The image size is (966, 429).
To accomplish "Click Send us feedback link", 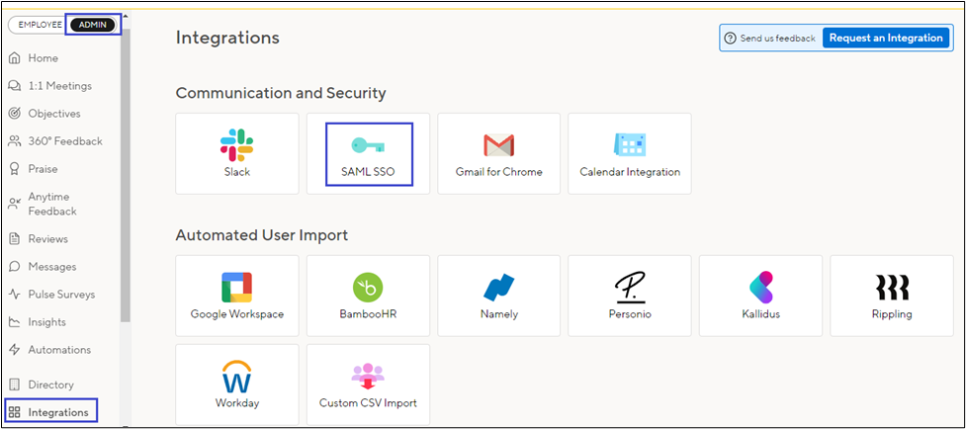I will pyautogui.click(x=769, y=39).
